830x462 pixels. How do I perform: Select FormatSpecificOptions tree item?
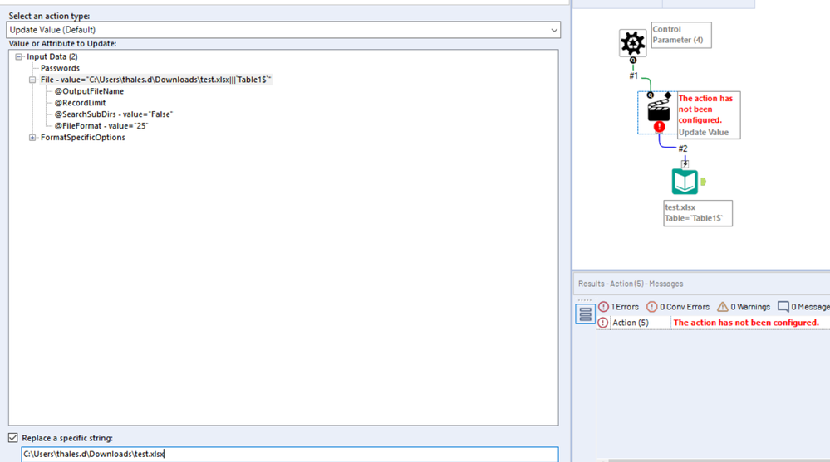[83, 138]
